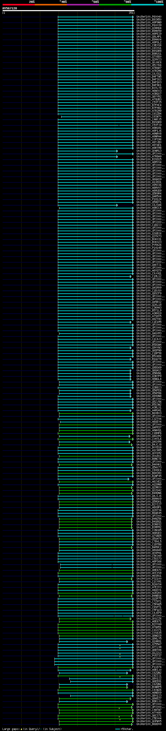Open hit UniRef100_P11874
166x731 pixels.
[x=149, y=667]
